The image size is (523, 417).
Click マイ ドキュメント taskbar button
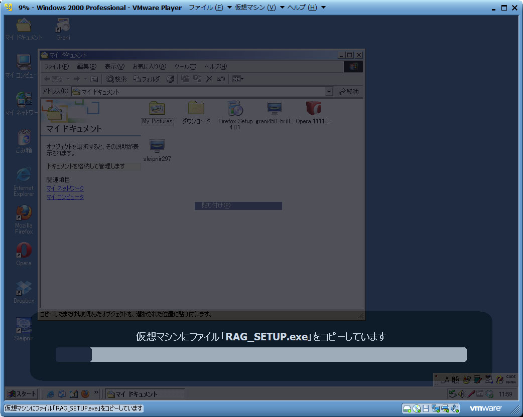pos(145,394)
